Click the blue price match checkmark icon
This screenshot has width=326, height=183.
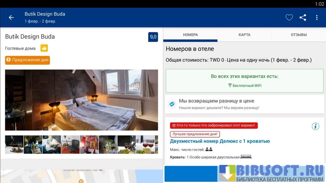coord(172,104)
